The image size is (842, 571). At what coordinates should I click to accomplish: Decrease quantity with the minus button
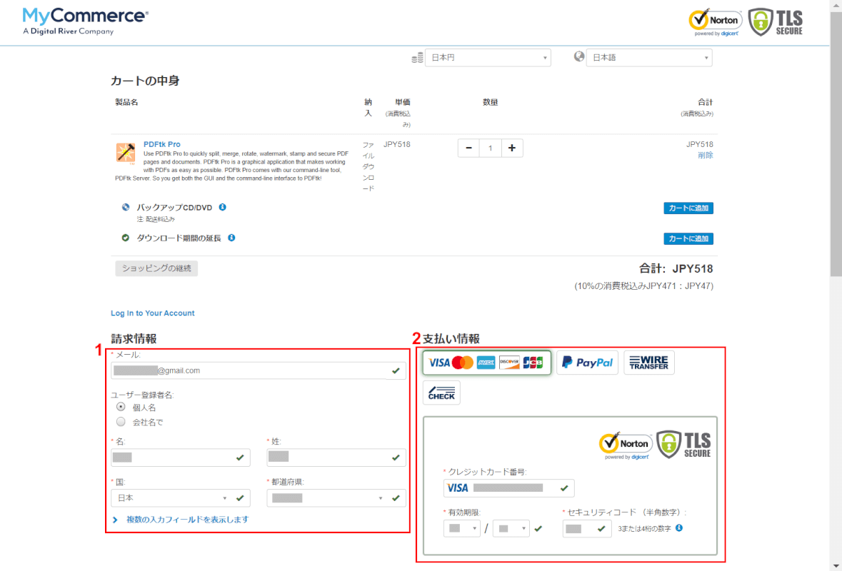[468, 148]
